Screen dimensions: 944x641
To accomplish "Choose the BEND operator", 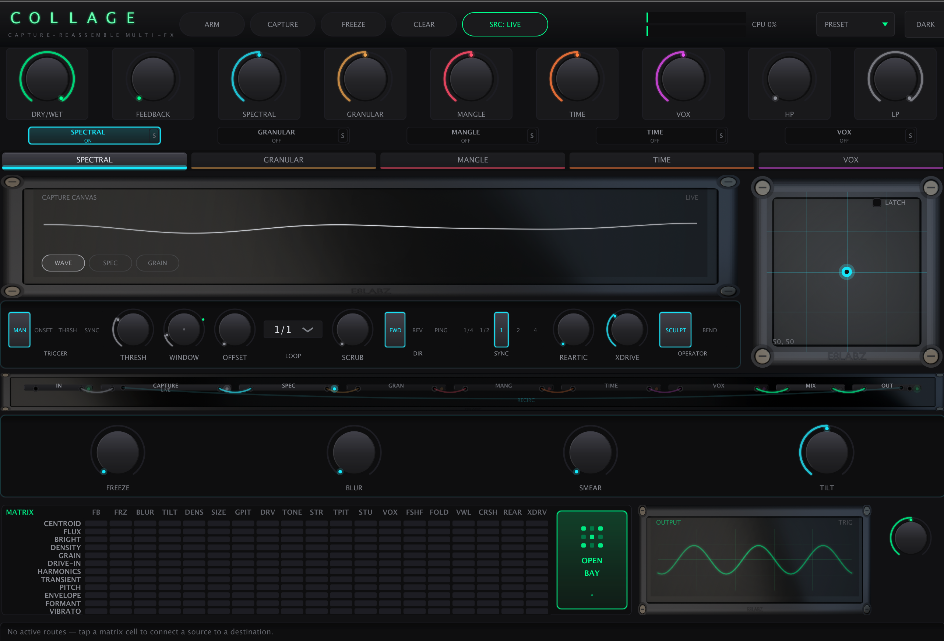I will (709, 330).
